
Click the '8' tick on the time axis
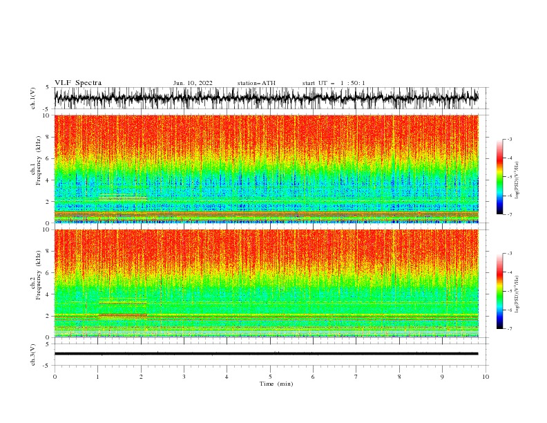tap(399, 377)
